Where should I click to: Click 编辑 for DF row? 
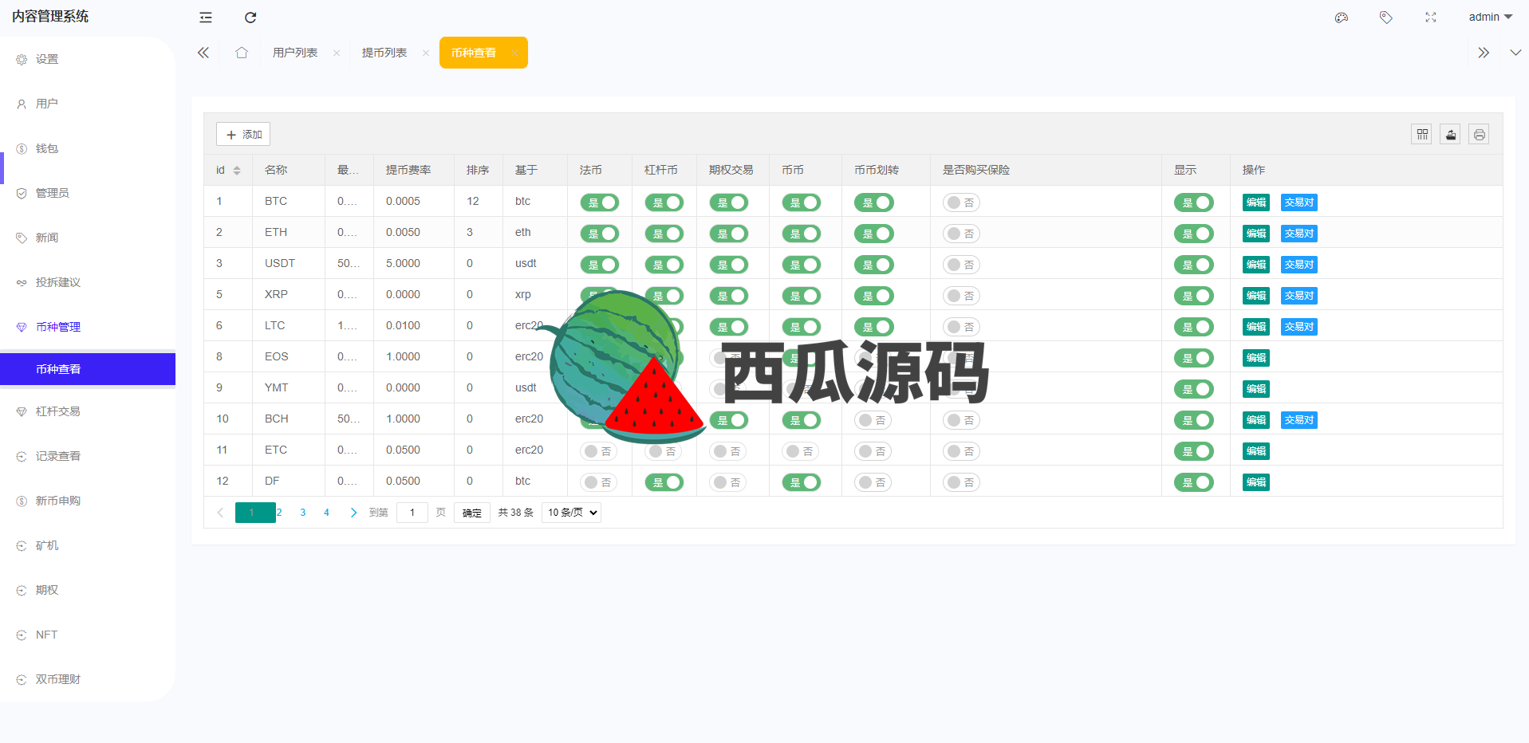tap(1256, 482)
